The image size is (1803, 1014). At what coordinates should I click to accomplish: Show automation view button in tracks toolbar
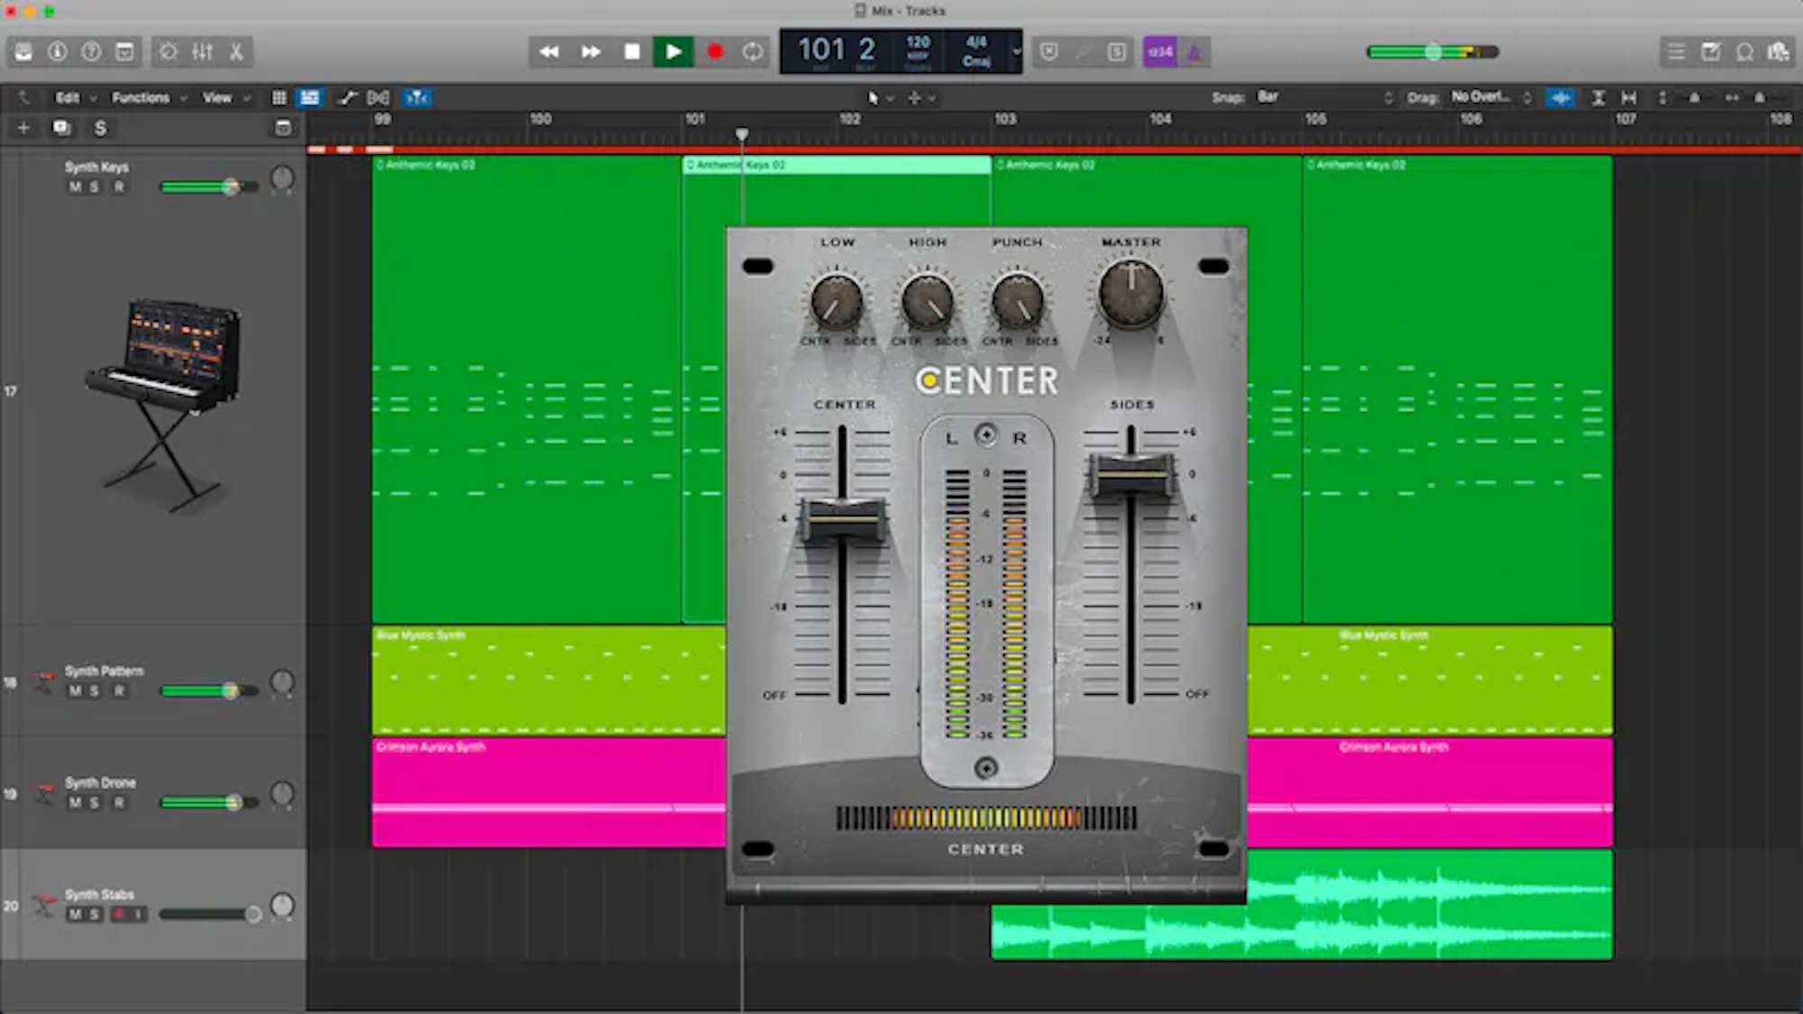point(347,97)
